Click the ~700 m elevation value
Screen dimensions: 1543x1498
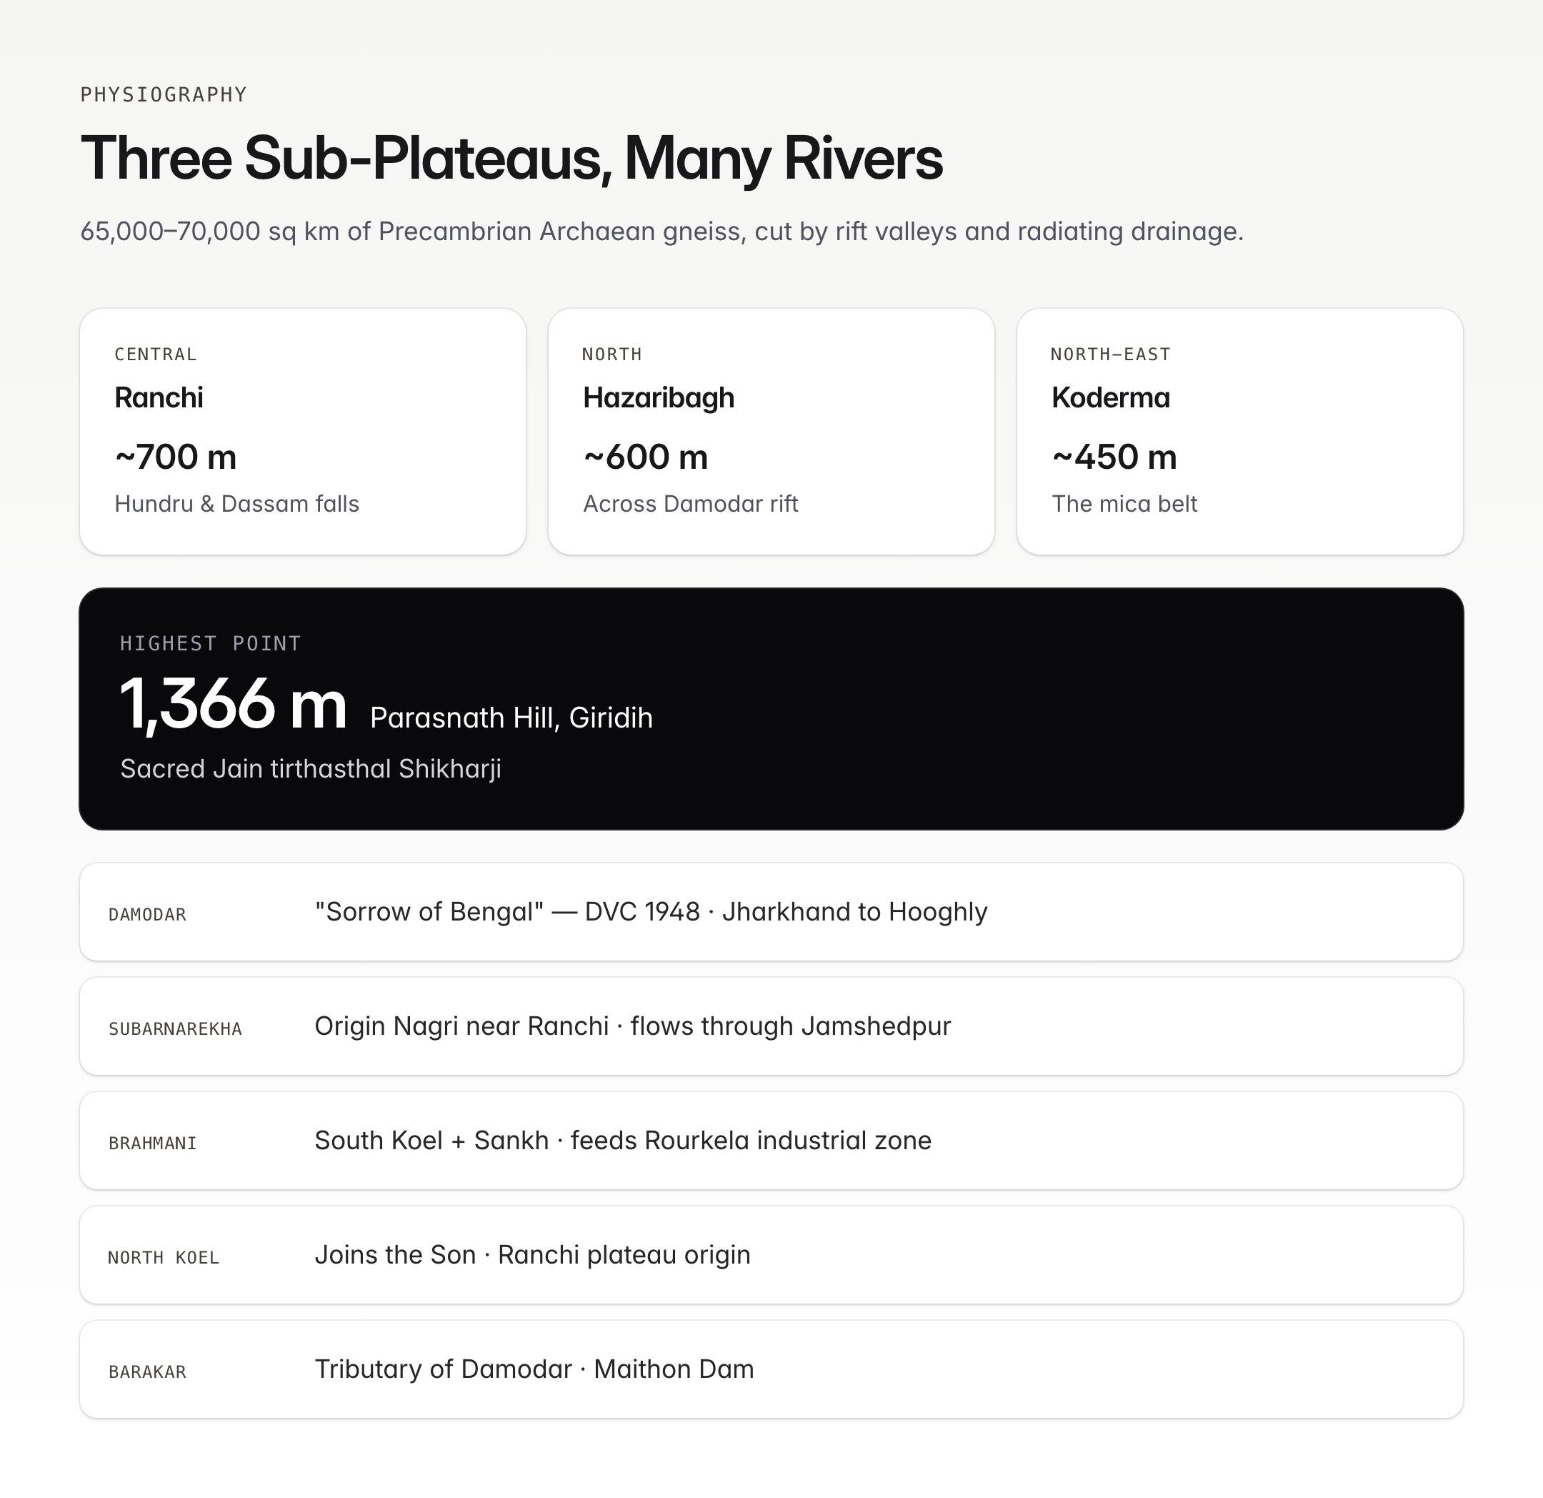tap(176, 457)
